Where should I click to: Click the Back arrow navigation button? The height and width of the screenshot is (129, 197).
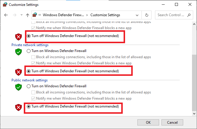point(6,15)
